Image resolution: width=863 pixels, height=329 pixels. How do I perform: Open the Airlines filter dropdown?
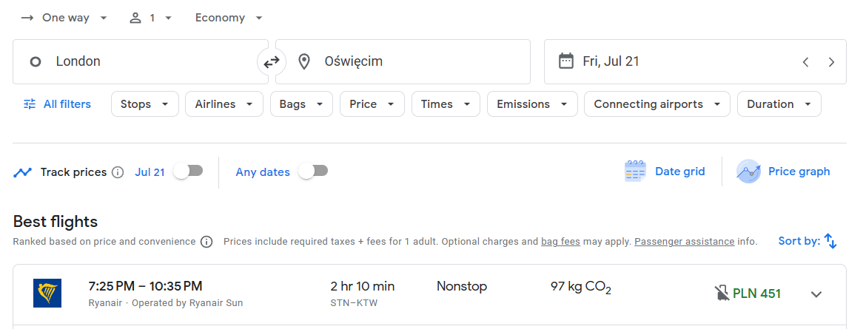tap(224, 104)
